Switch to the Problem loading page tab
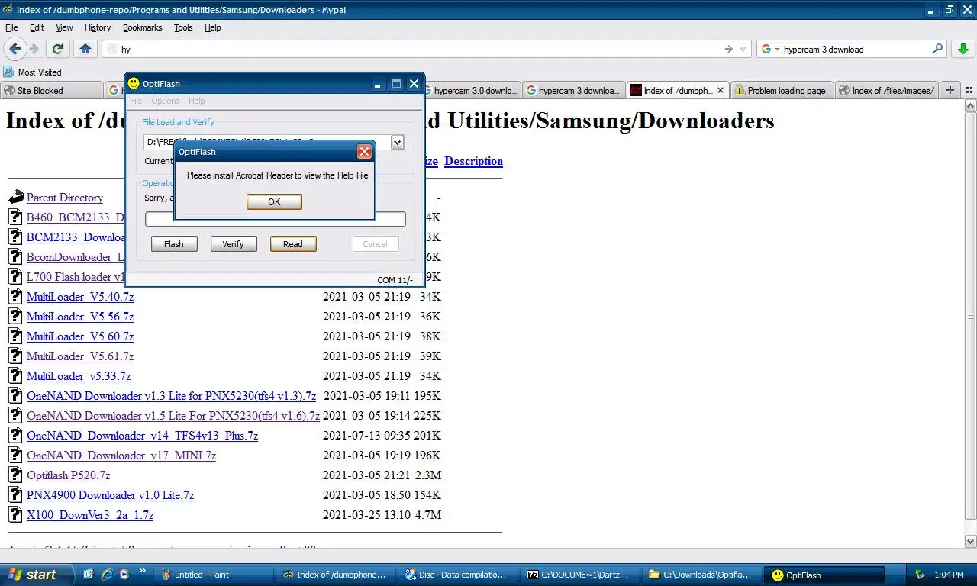 coord(782,90)
